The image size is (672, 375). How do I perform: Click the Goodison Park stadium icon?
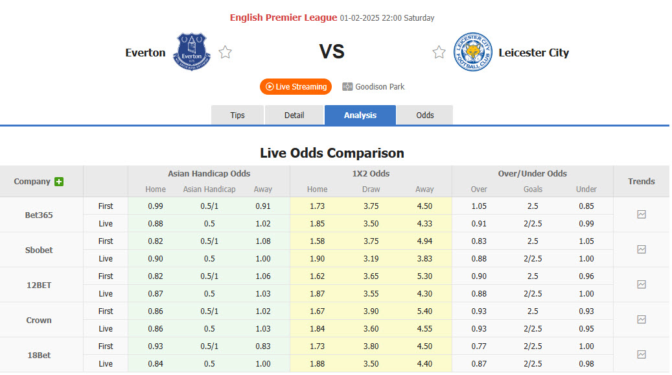click(x=346, y=86)
